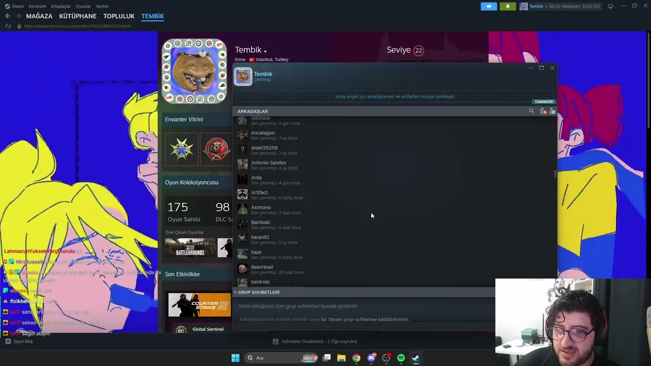Expand the Tembik account dropdown in top bar
This screenshot has width=651, height=366.
coord(546,6)
